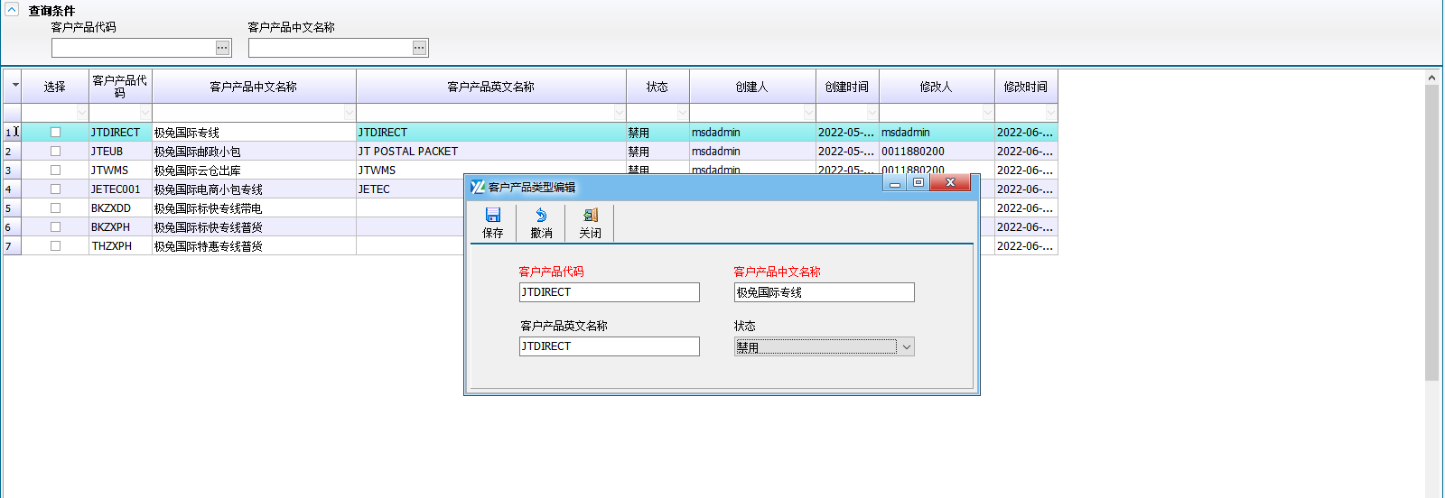Click row header number 7
The width and height of the screenshot is (1445, 498).
tap(12, 245)
